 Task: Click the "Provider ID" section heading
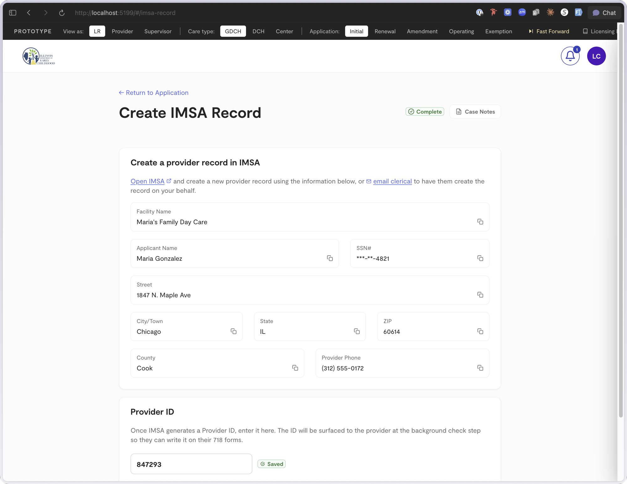[152, 412]
